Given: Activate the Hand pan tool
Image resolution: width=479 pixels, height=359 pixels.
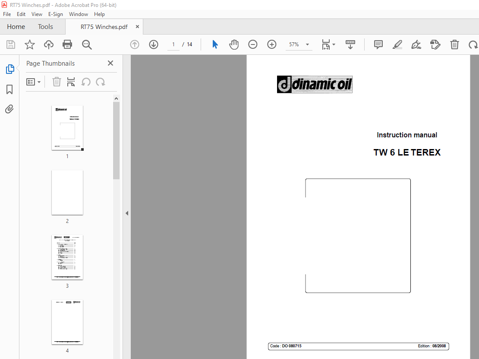Looking at the screenshot, I should pos(234,44).
